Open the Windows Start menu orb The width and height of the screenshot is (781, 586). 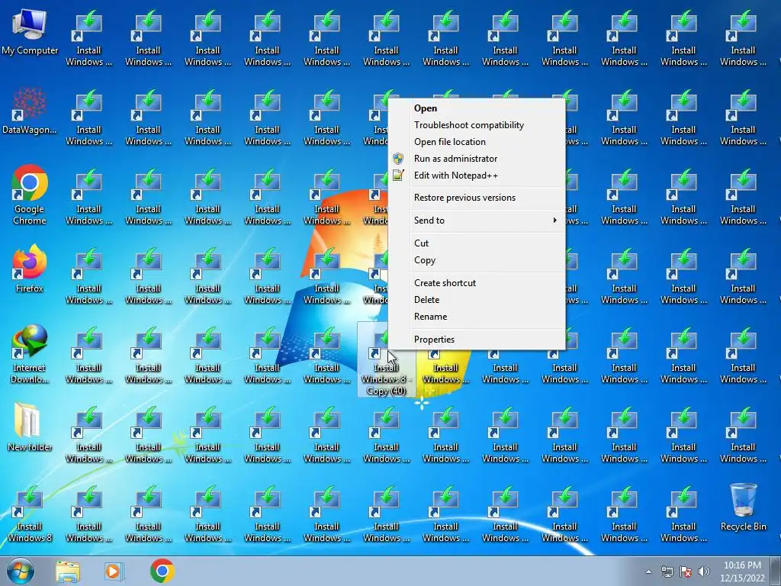pos(20,571)
